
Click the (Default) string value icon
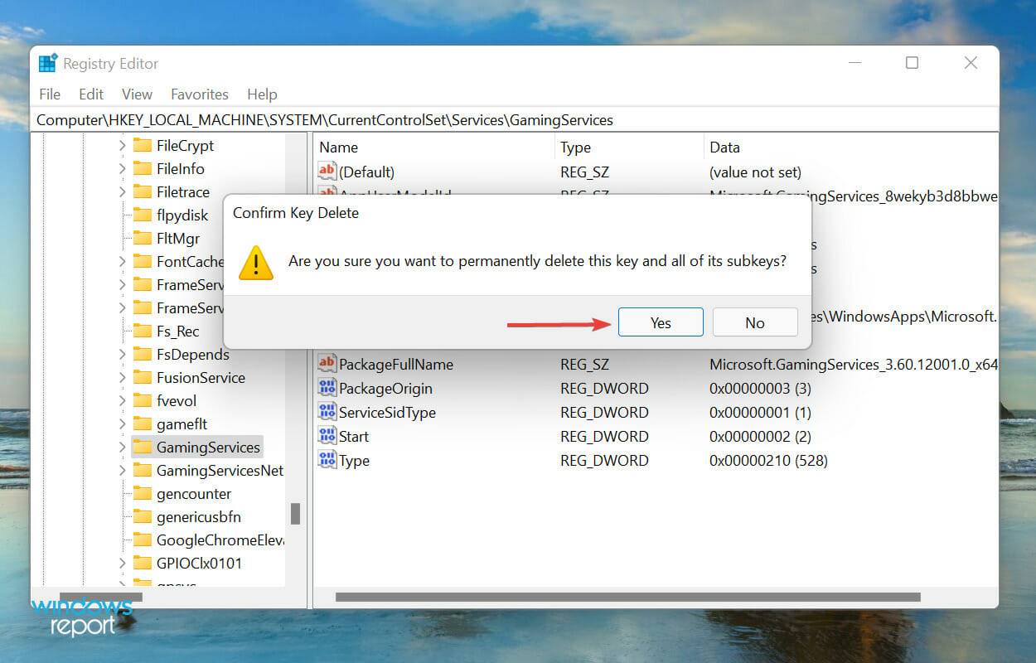tap(327, 172)
